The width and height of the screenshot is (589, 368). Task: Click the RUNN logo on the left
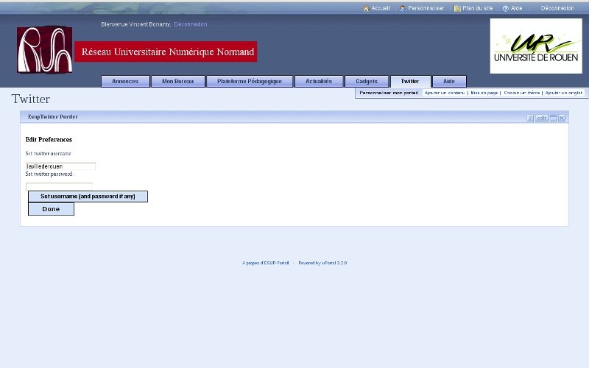(45, 50)
